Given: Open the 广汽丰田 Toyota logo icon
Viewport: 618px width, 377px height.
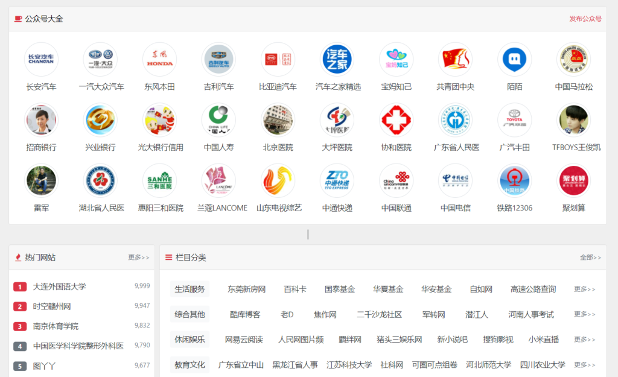Looking at the screenshot, I should tap(514, 119).
